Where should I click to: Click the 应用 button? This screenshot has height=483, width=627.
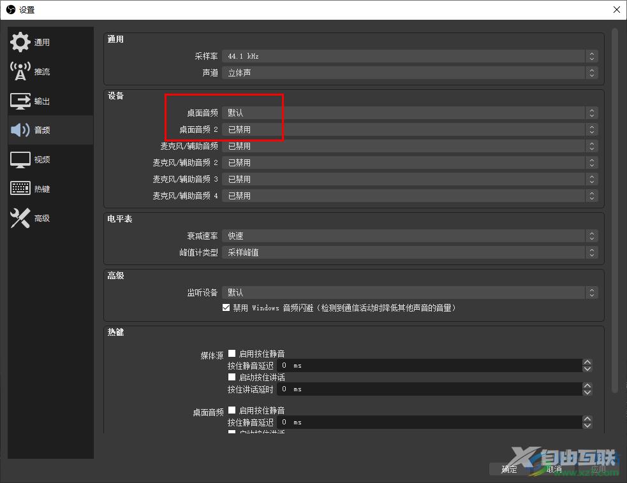coord(598,470)
